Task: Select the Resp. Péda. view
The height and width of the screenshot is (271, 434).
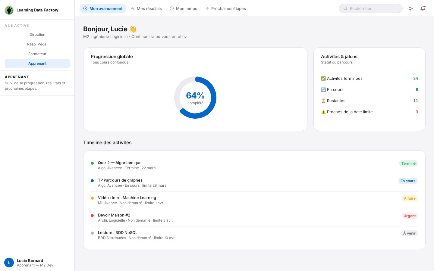Action: (37, 44)
